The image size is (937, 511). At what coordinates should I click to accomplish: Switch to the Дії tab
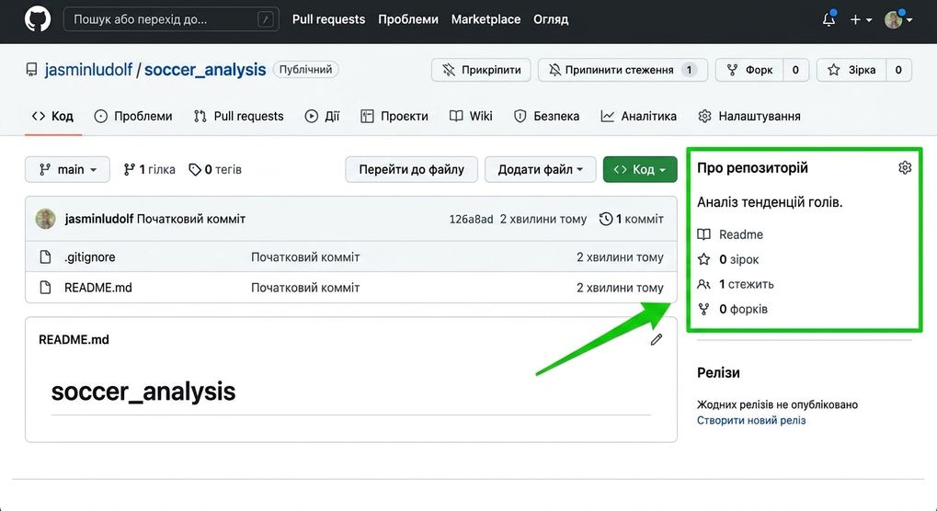click(x=322, y=116)
